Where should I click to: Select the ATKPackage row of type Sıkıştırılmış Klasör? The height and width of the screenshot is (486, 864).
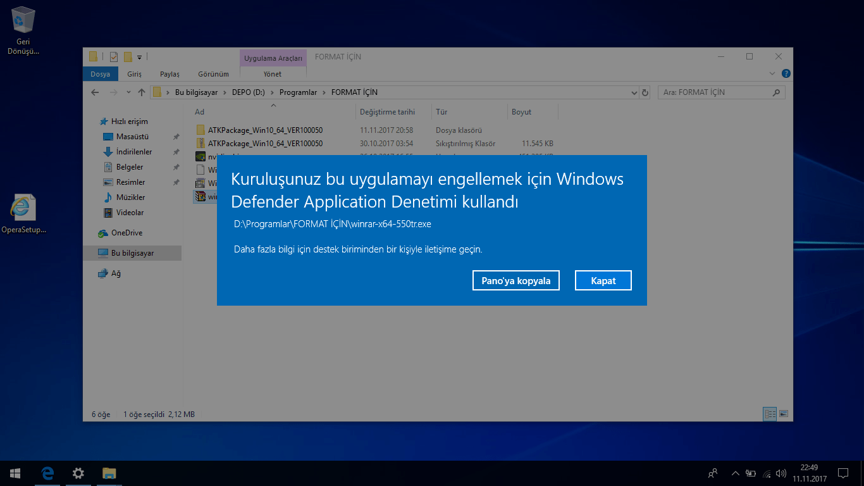click(x=373, y=144)
